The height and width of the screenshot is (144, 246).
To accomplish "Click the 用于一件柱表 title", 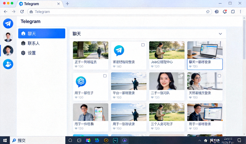I will (84, 124).
